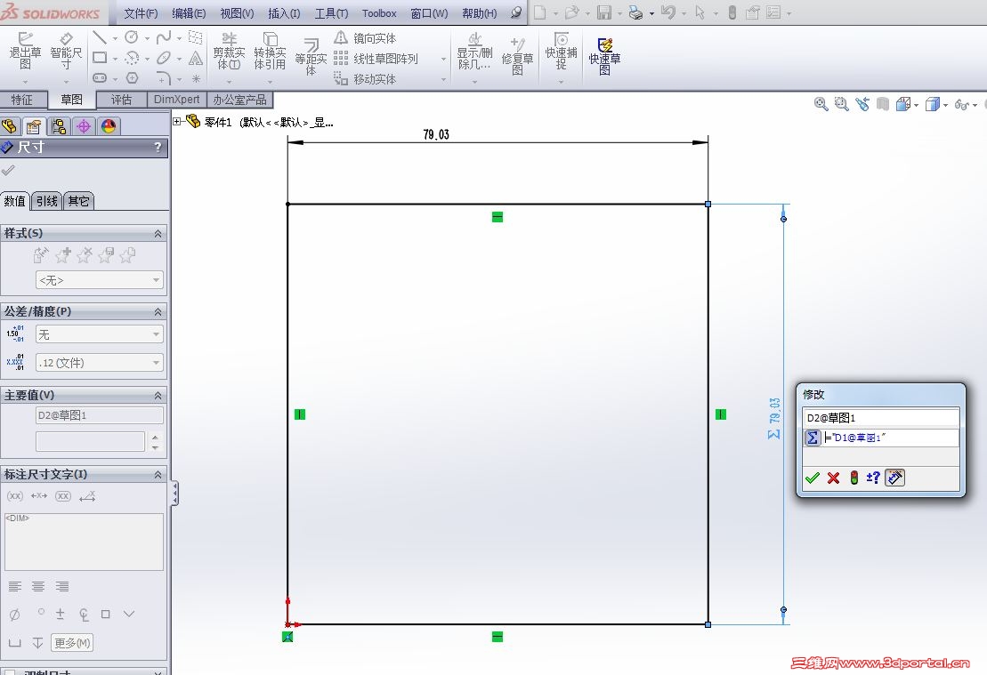
Task: Expand the 零件1 tree node in graphics area
Action: [177, 122]
